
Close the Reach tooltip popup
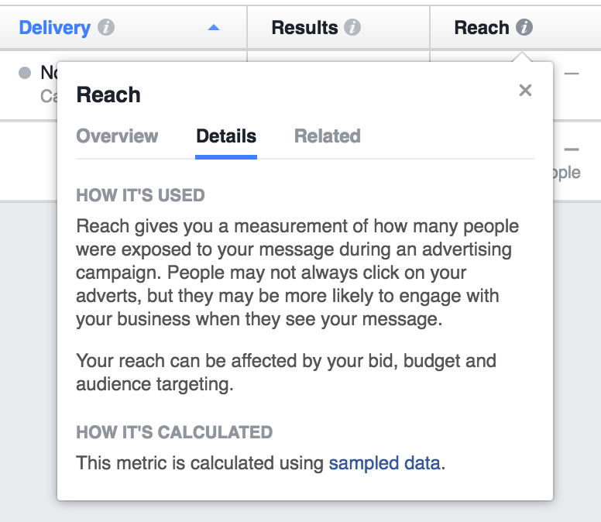click(x=525, y=91)
